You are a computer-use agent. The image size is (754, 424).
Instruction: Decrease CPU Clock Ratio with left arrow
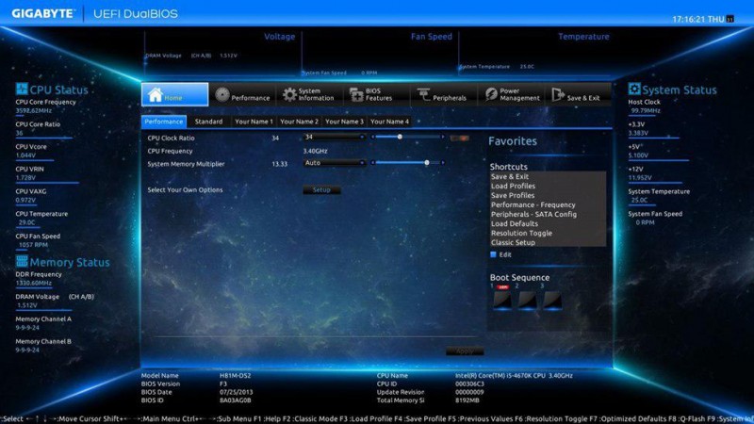click(372, 137)
